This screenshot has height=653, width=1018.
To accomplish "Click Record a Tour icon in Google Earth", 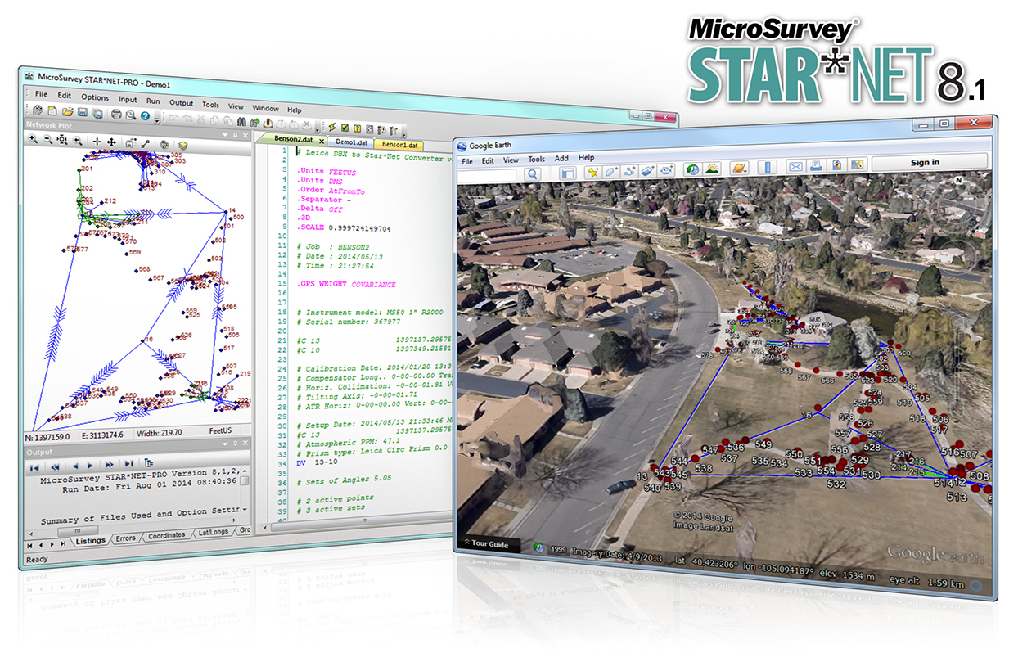I will (667, 170).
